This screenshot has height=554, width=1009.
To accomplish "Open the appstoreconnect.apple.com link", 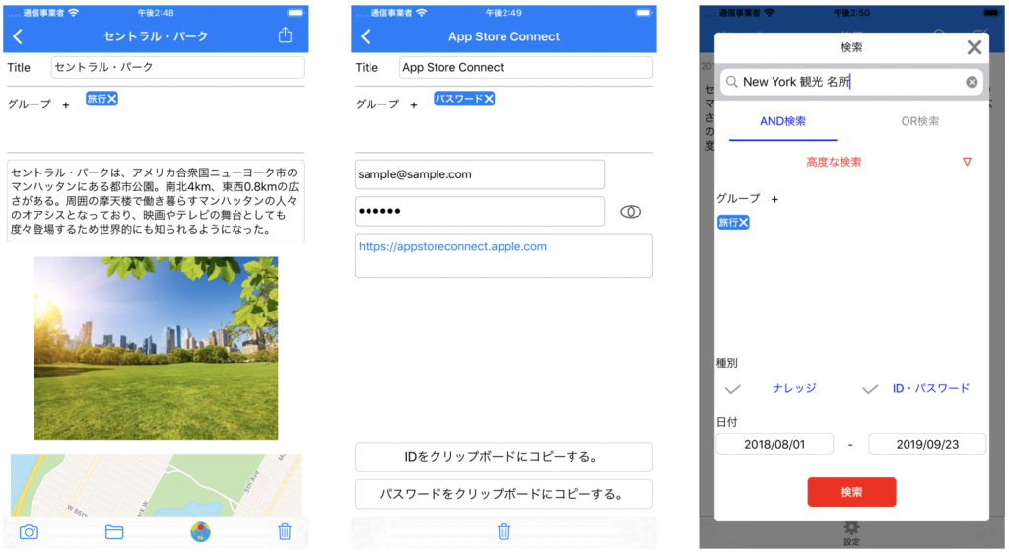I will [452, 247].
